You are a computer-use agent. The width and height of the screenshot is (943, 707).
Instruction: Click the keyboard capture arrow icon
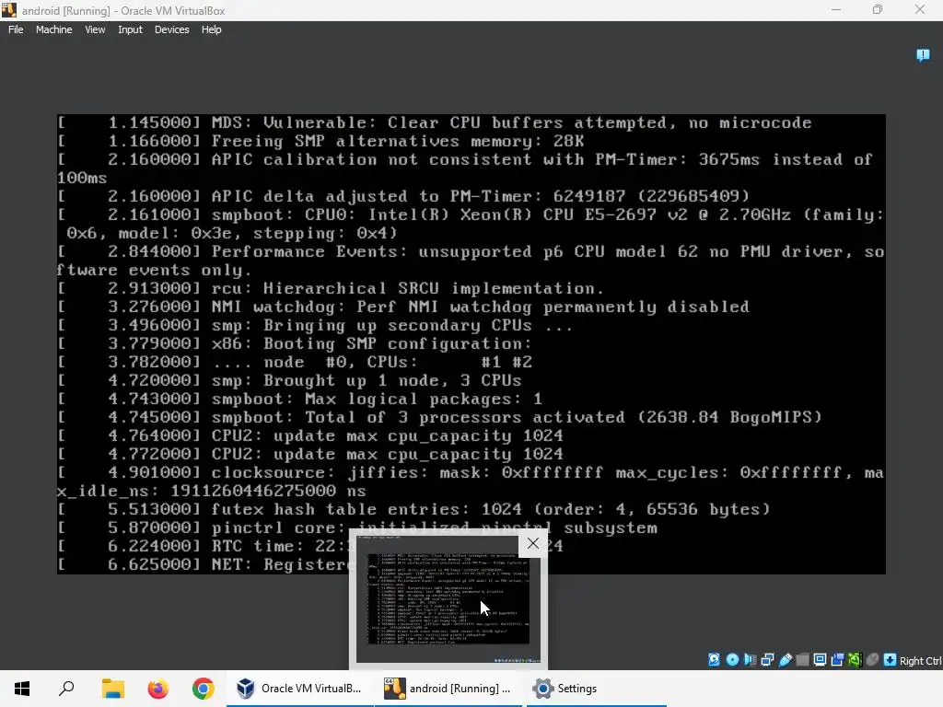[x=891, y=659]
